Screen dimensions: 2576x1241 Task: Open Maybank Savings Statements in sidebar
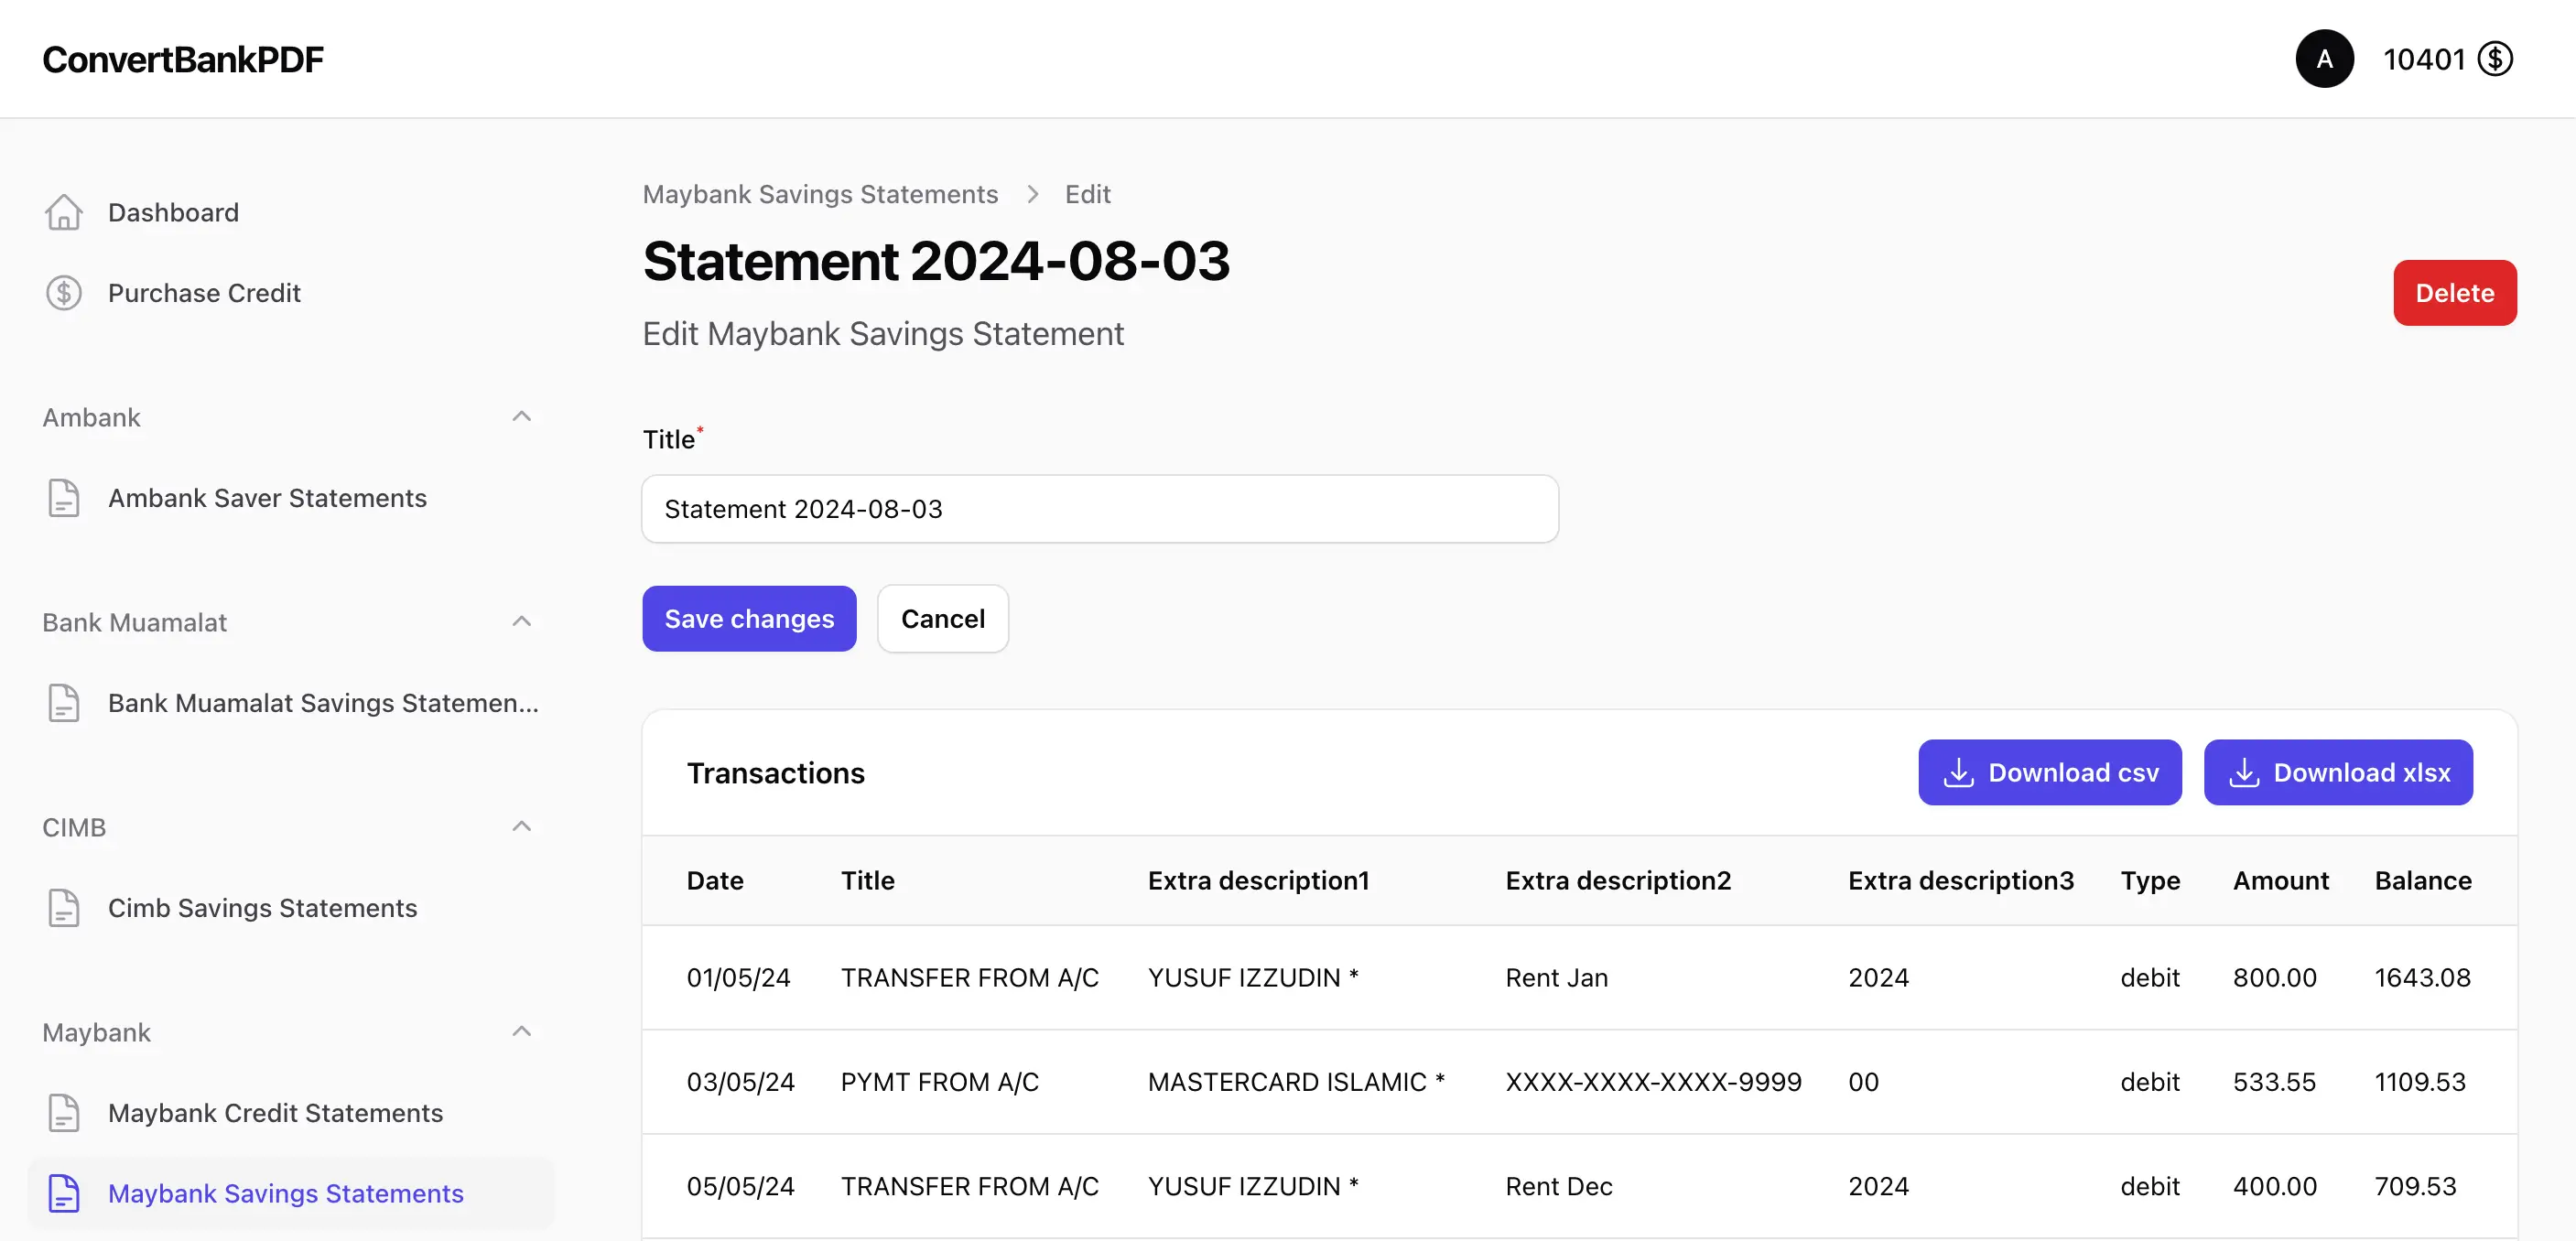[285, 1193]
